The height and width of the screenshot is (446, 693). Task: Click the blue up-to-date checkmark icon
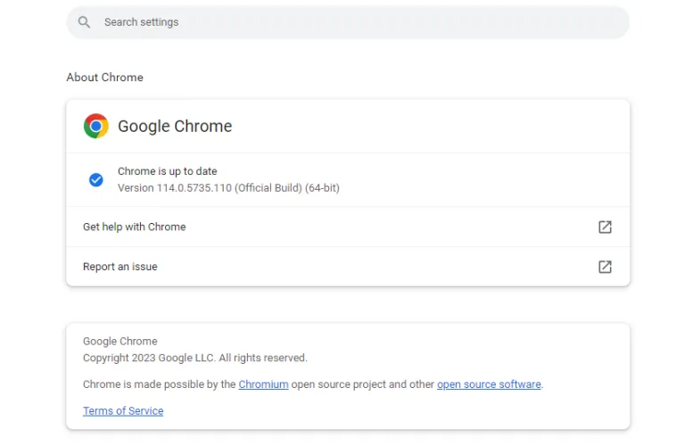coord(96,179)
